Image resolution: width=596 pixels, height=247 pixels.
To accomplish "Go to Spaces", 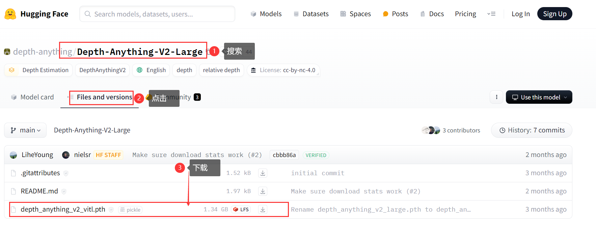I will click(x=355, y=14).
